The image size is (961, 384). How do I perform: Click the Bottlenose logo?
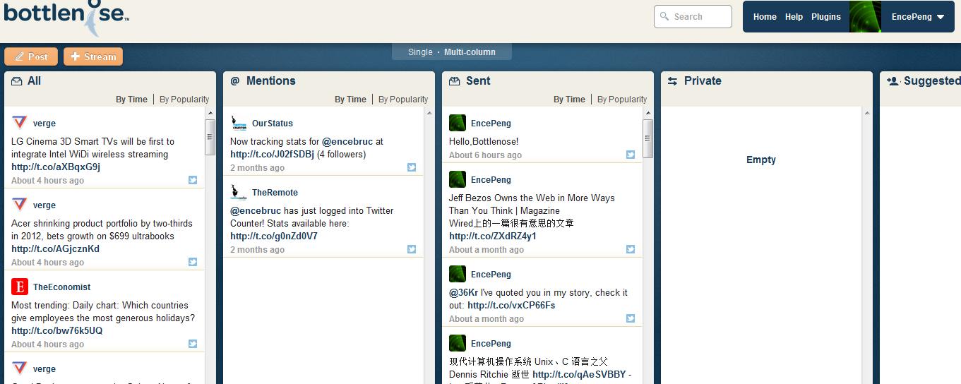pos(66,19)
